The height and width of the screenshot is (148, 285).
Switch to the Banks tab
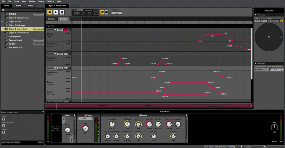18,6
